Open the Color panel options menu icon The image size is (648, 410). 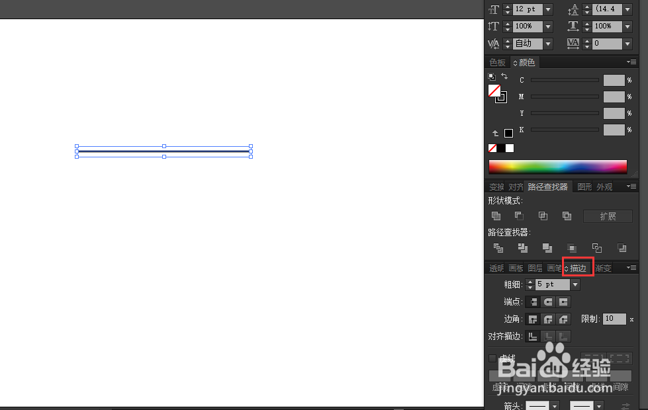631,62
